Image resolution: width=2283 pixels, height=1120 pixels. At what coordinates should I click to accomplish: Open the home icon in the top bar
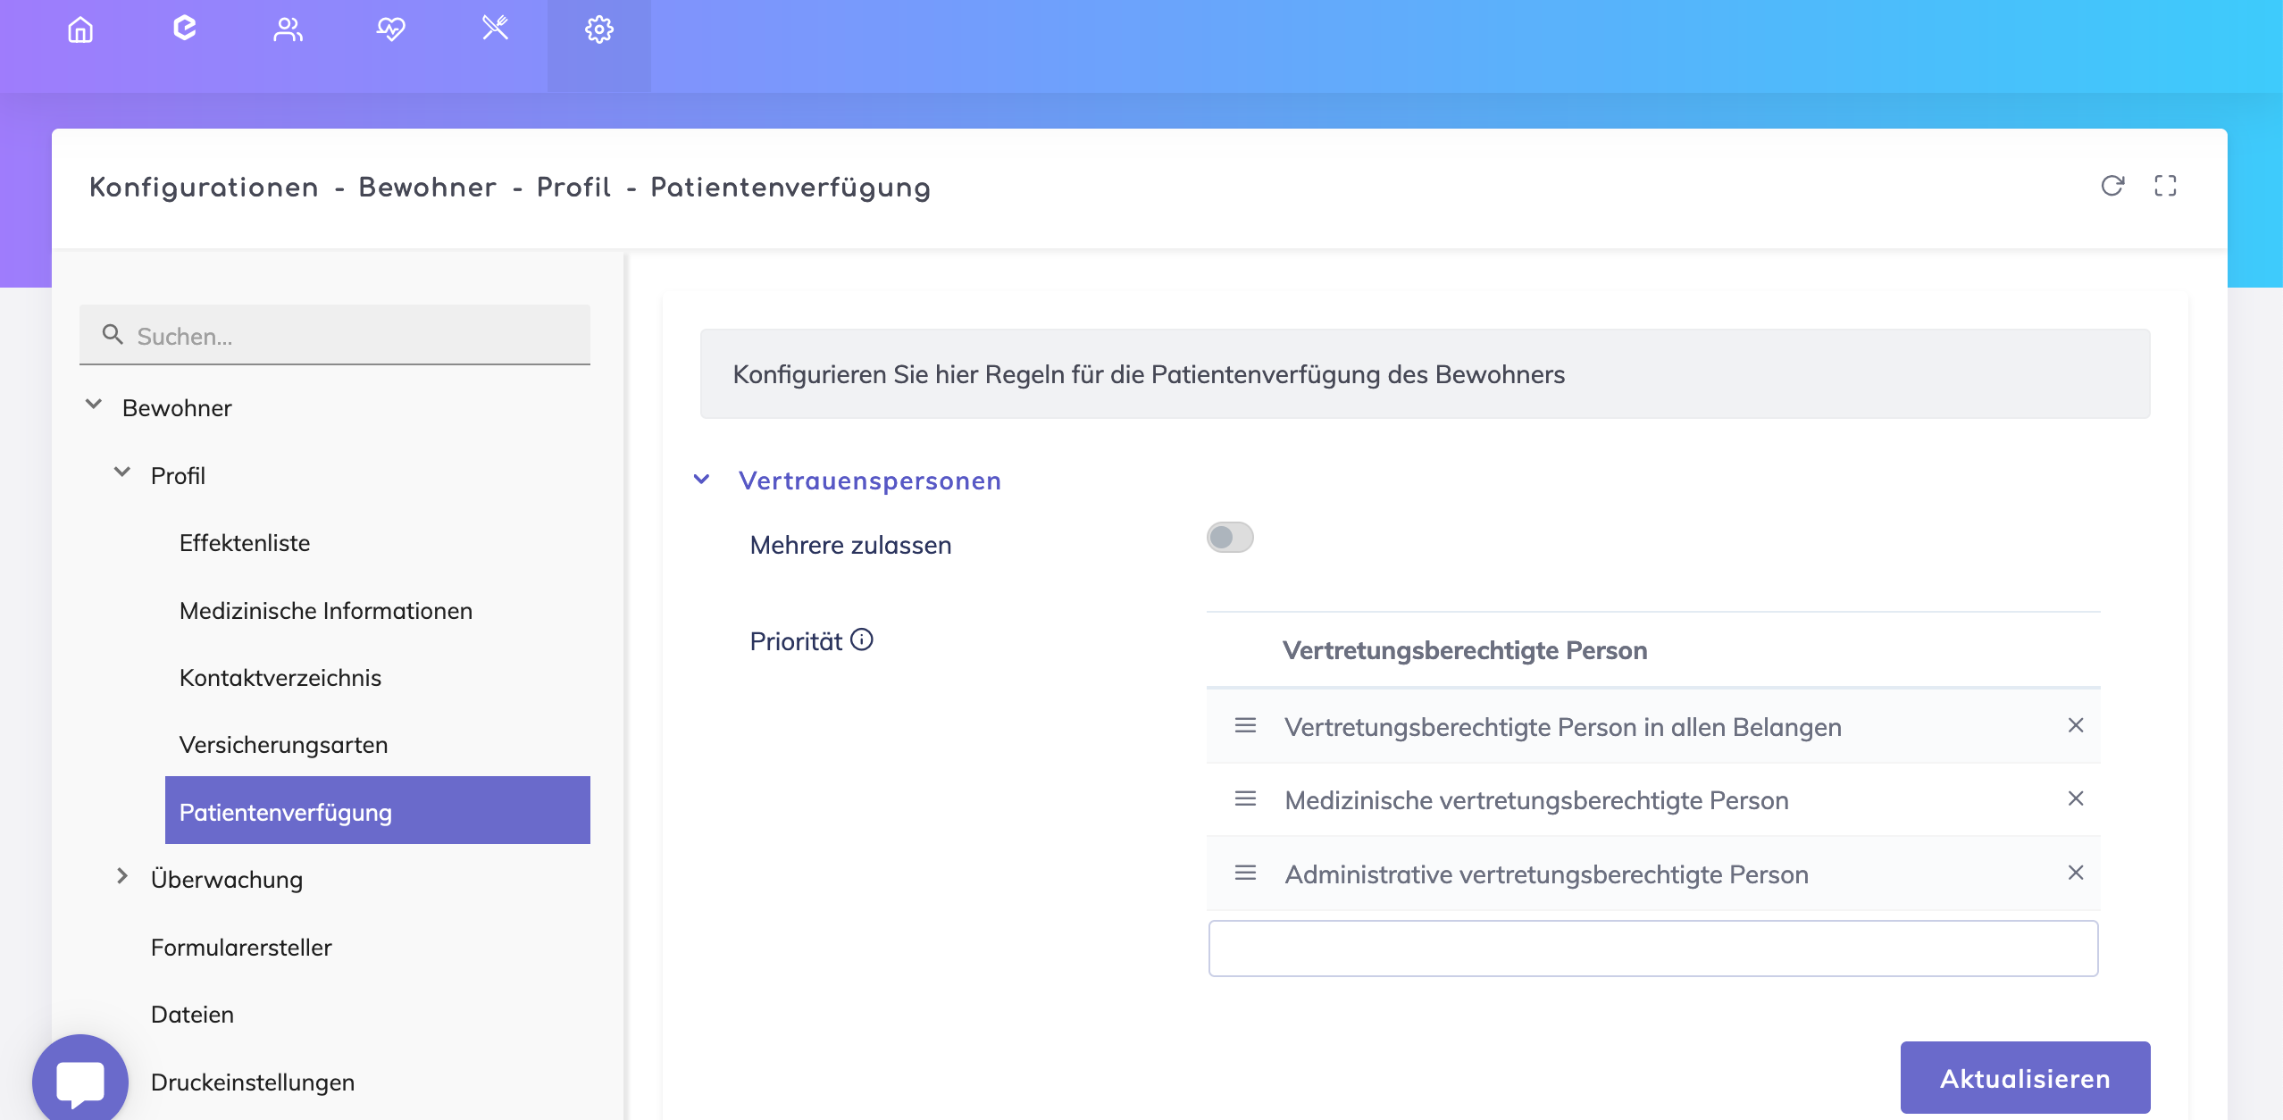80,29
